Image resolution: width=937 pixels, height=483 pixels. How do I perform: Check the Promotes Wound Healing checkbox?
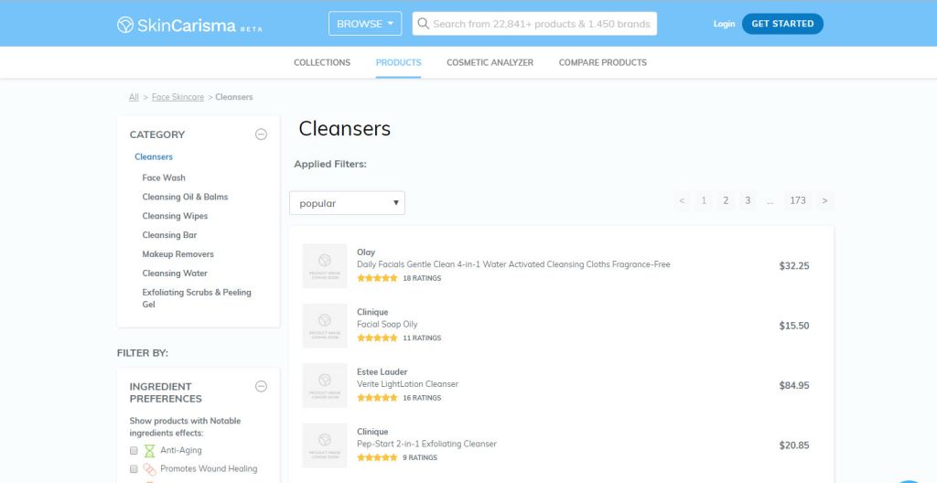coord(134,469)
